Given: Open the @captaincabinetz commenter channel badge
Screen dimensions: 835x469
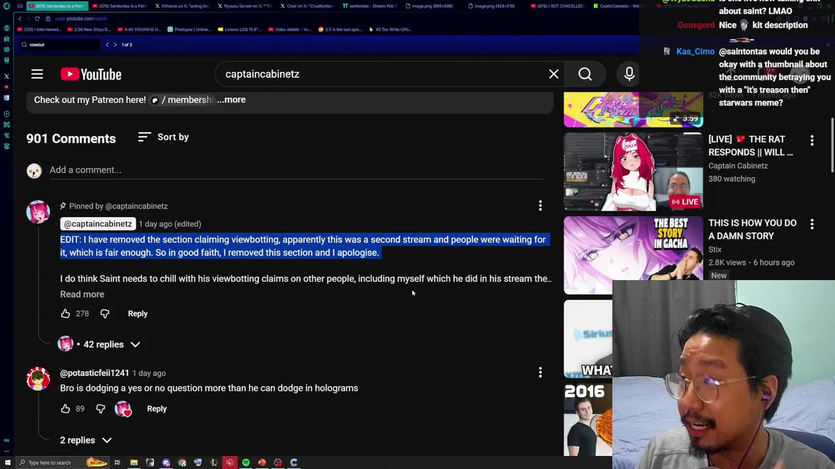Looking at the screenshot, I should [98, 224].
